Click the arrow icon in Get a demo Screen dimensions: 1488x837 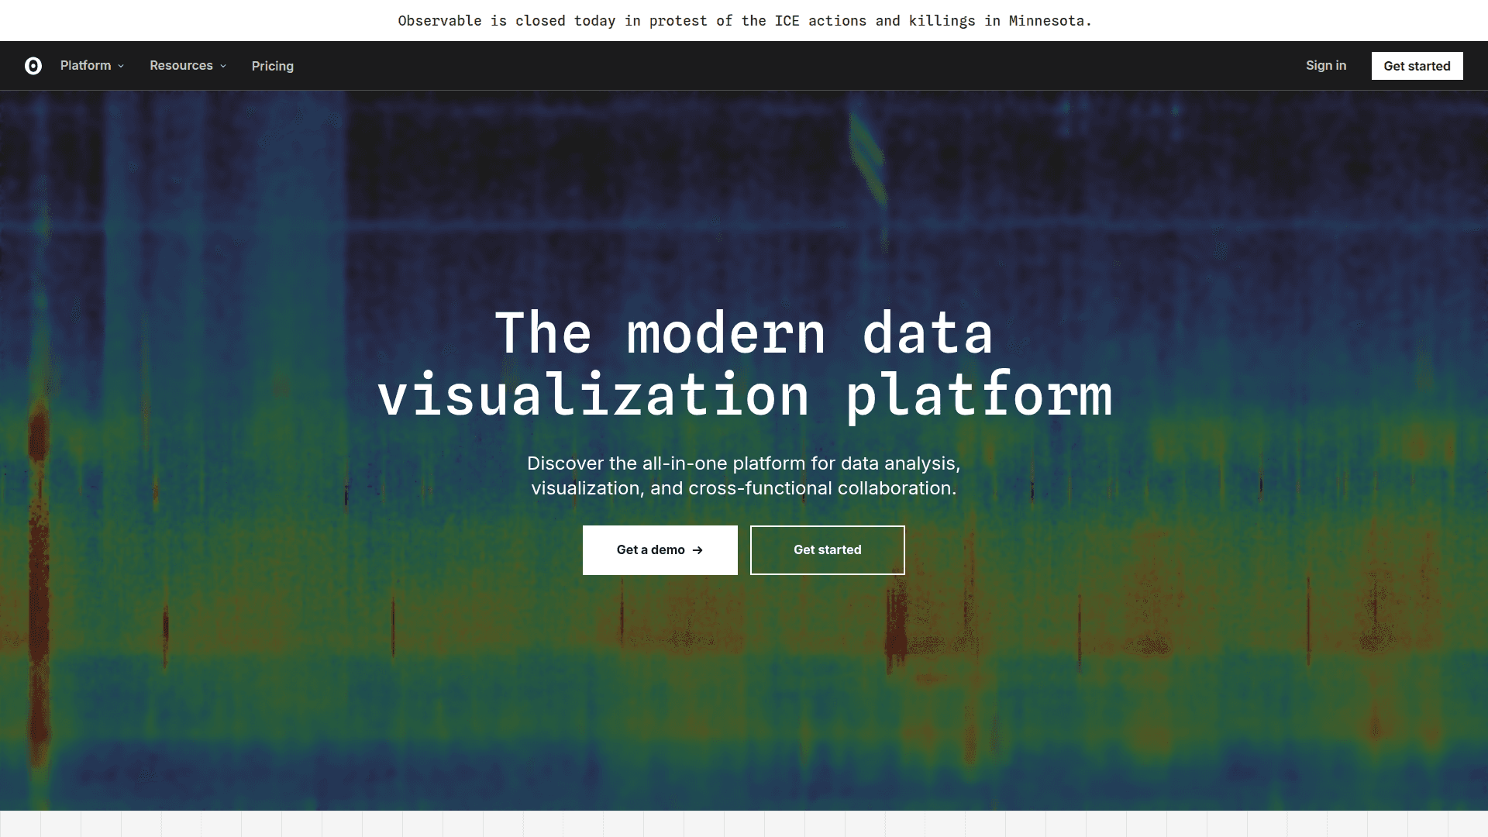tap(697, 550)
